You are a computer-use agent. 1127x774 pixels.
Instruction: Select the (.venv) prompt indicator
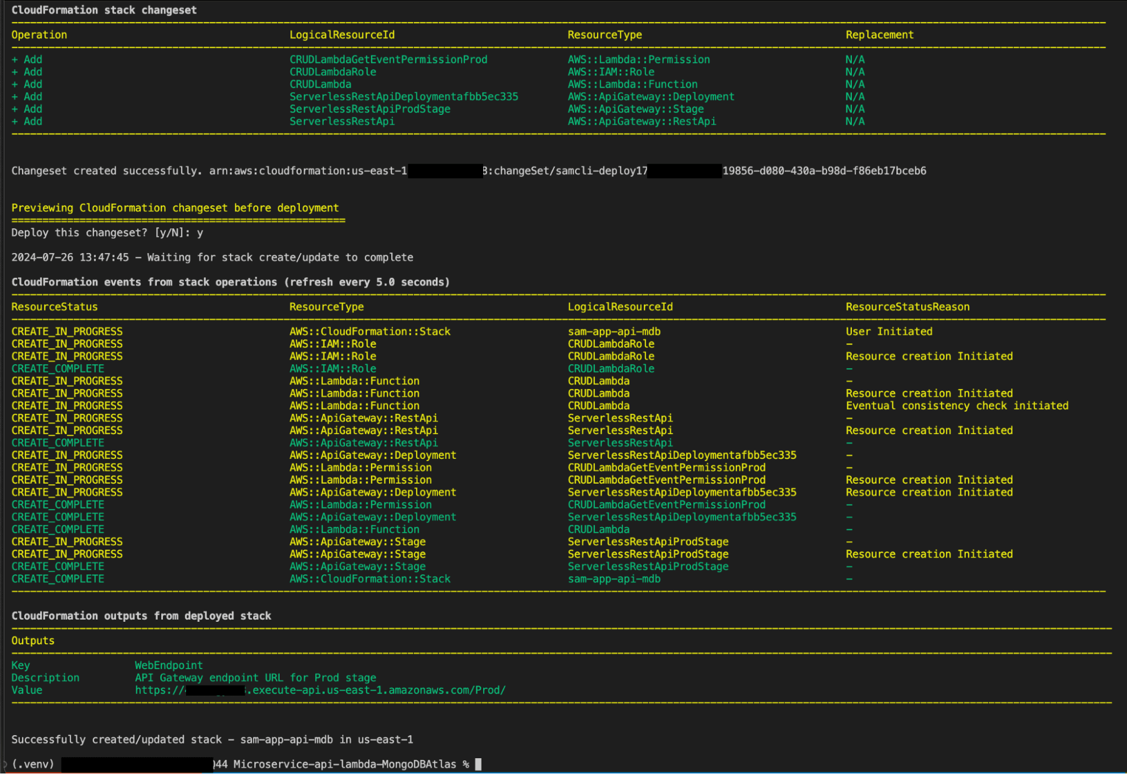[x=32, y=764]
